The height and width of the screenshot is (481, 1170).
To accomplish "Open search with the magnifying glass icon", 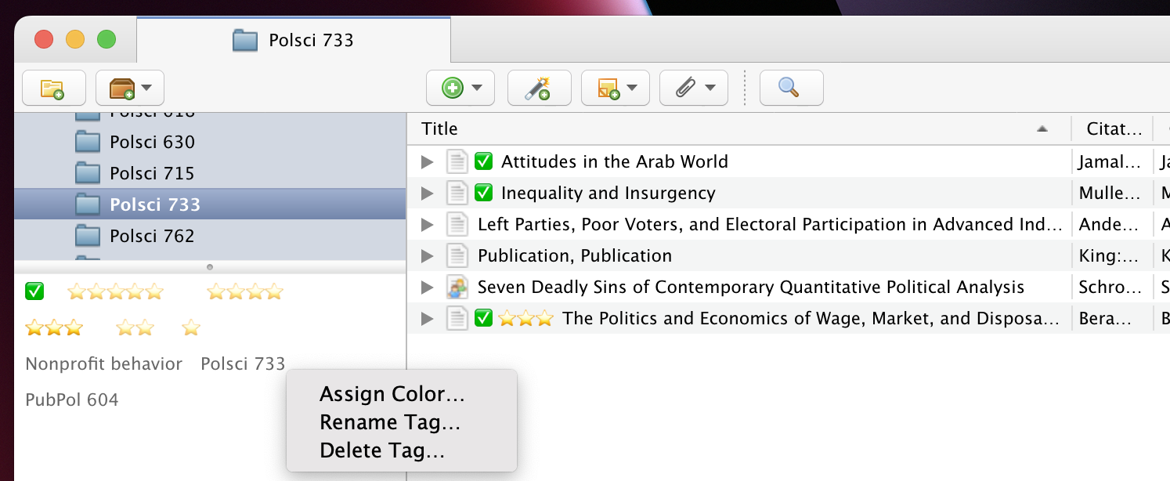I will click(791, 88).
